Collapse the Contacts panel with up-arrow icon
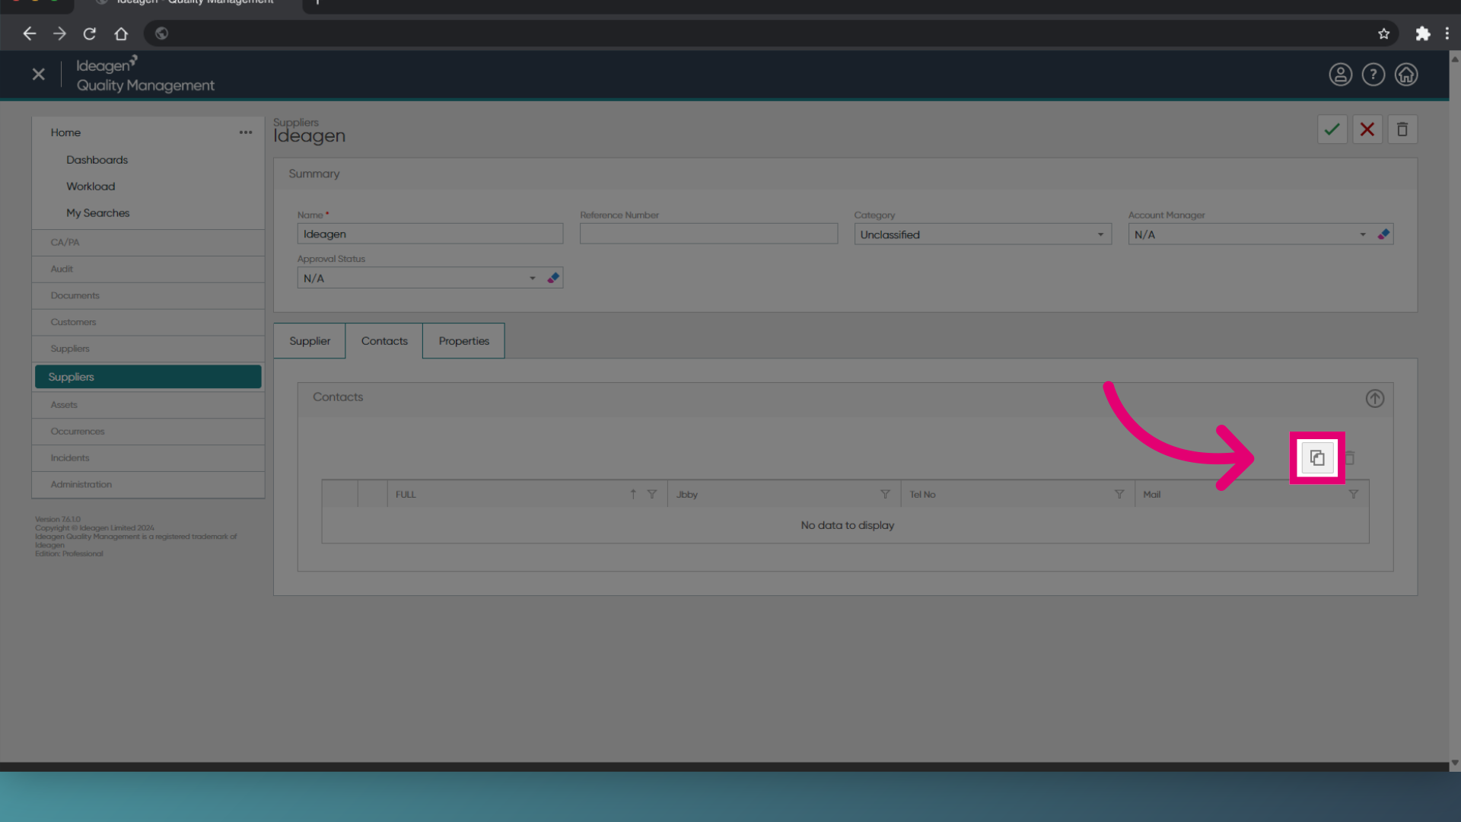 [1374, 399]
